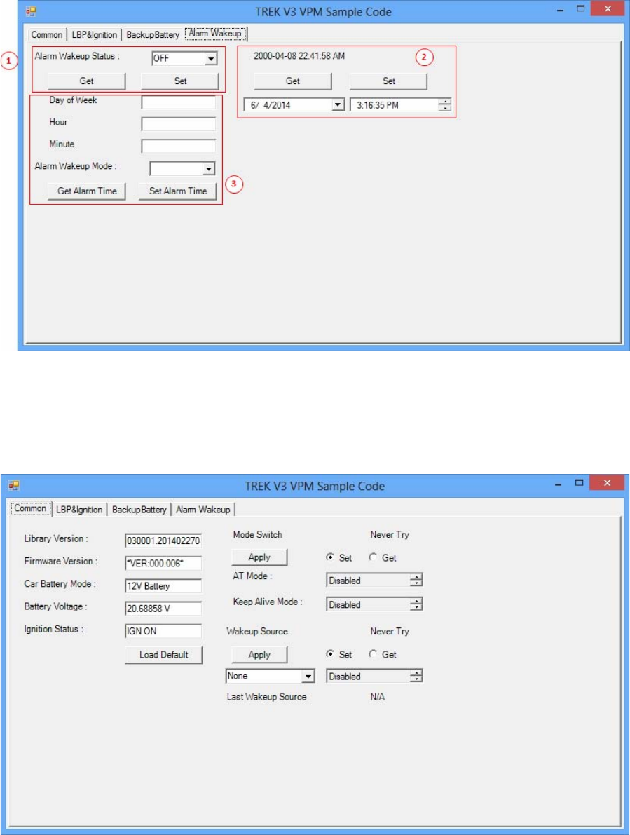Click the Keep Alive Mode spinner arrows

pyautogui.click(x=417, y=604)
